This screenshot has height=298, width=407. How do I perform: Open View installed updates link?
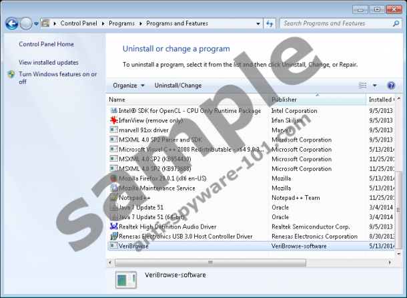coord(48,62)
